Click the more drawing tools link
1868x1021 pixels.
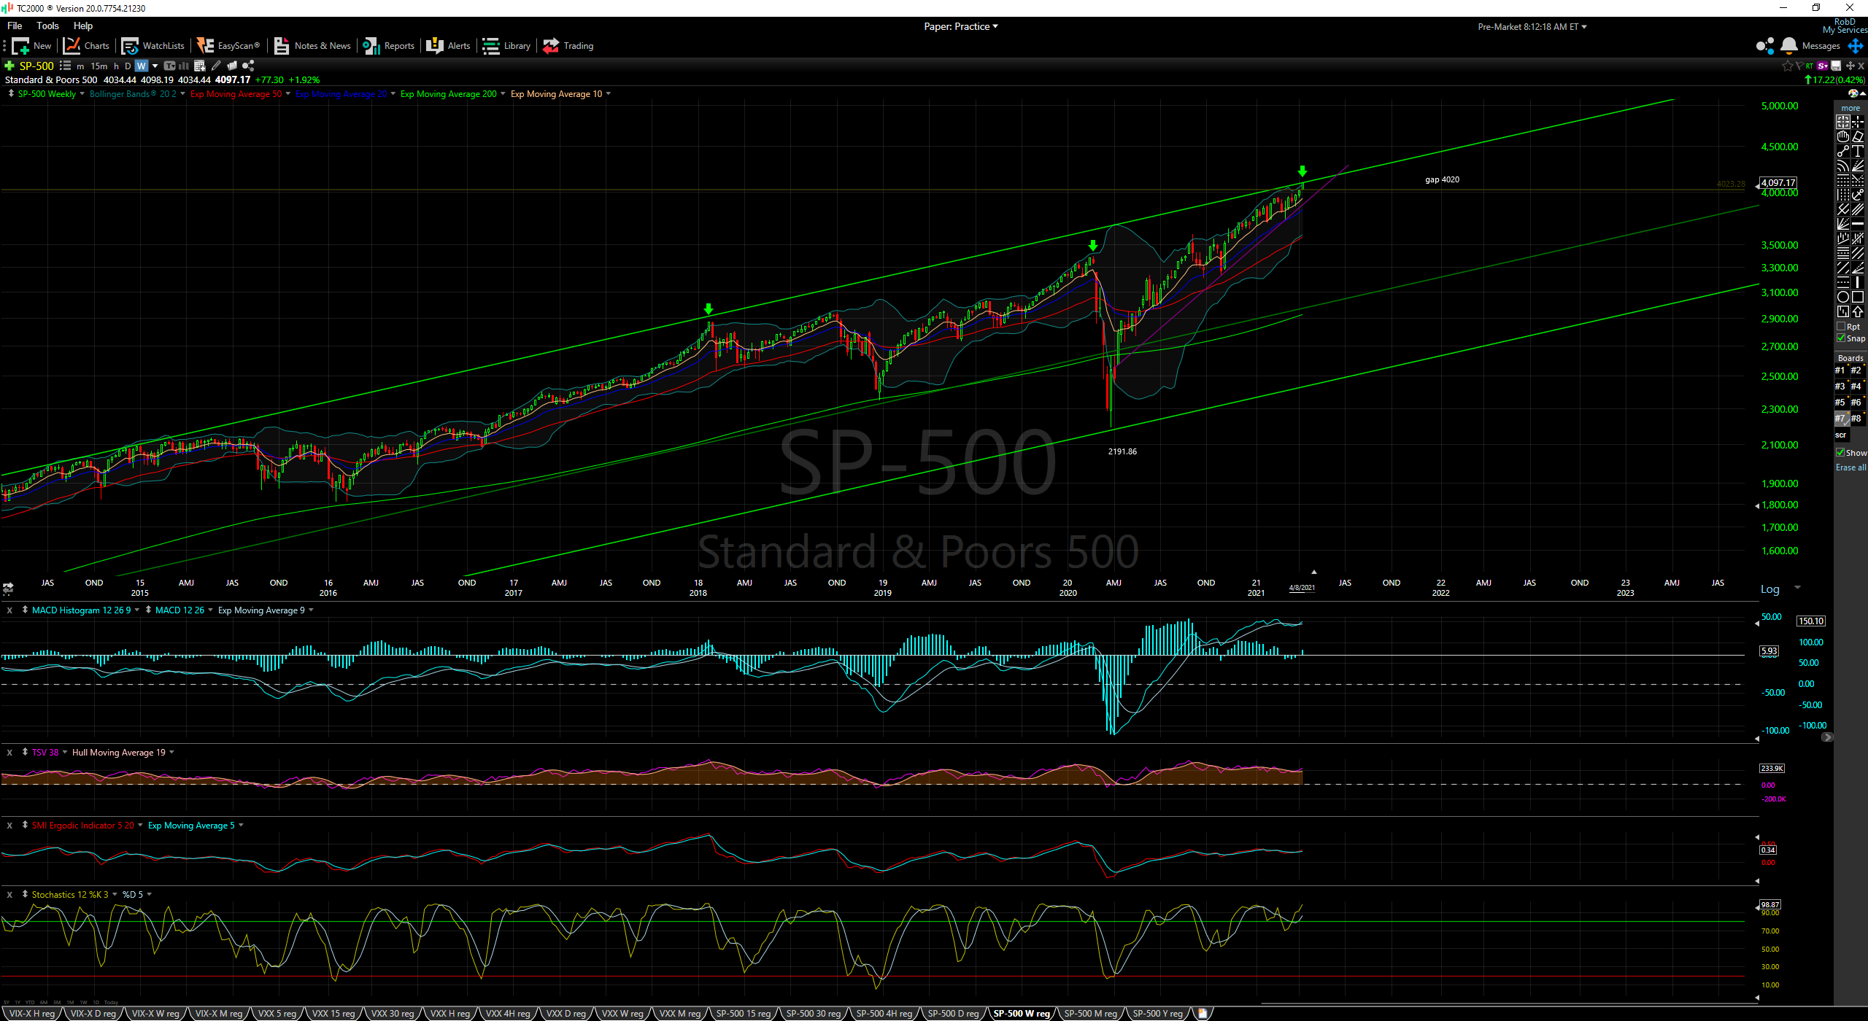[x=1850, y=108]
